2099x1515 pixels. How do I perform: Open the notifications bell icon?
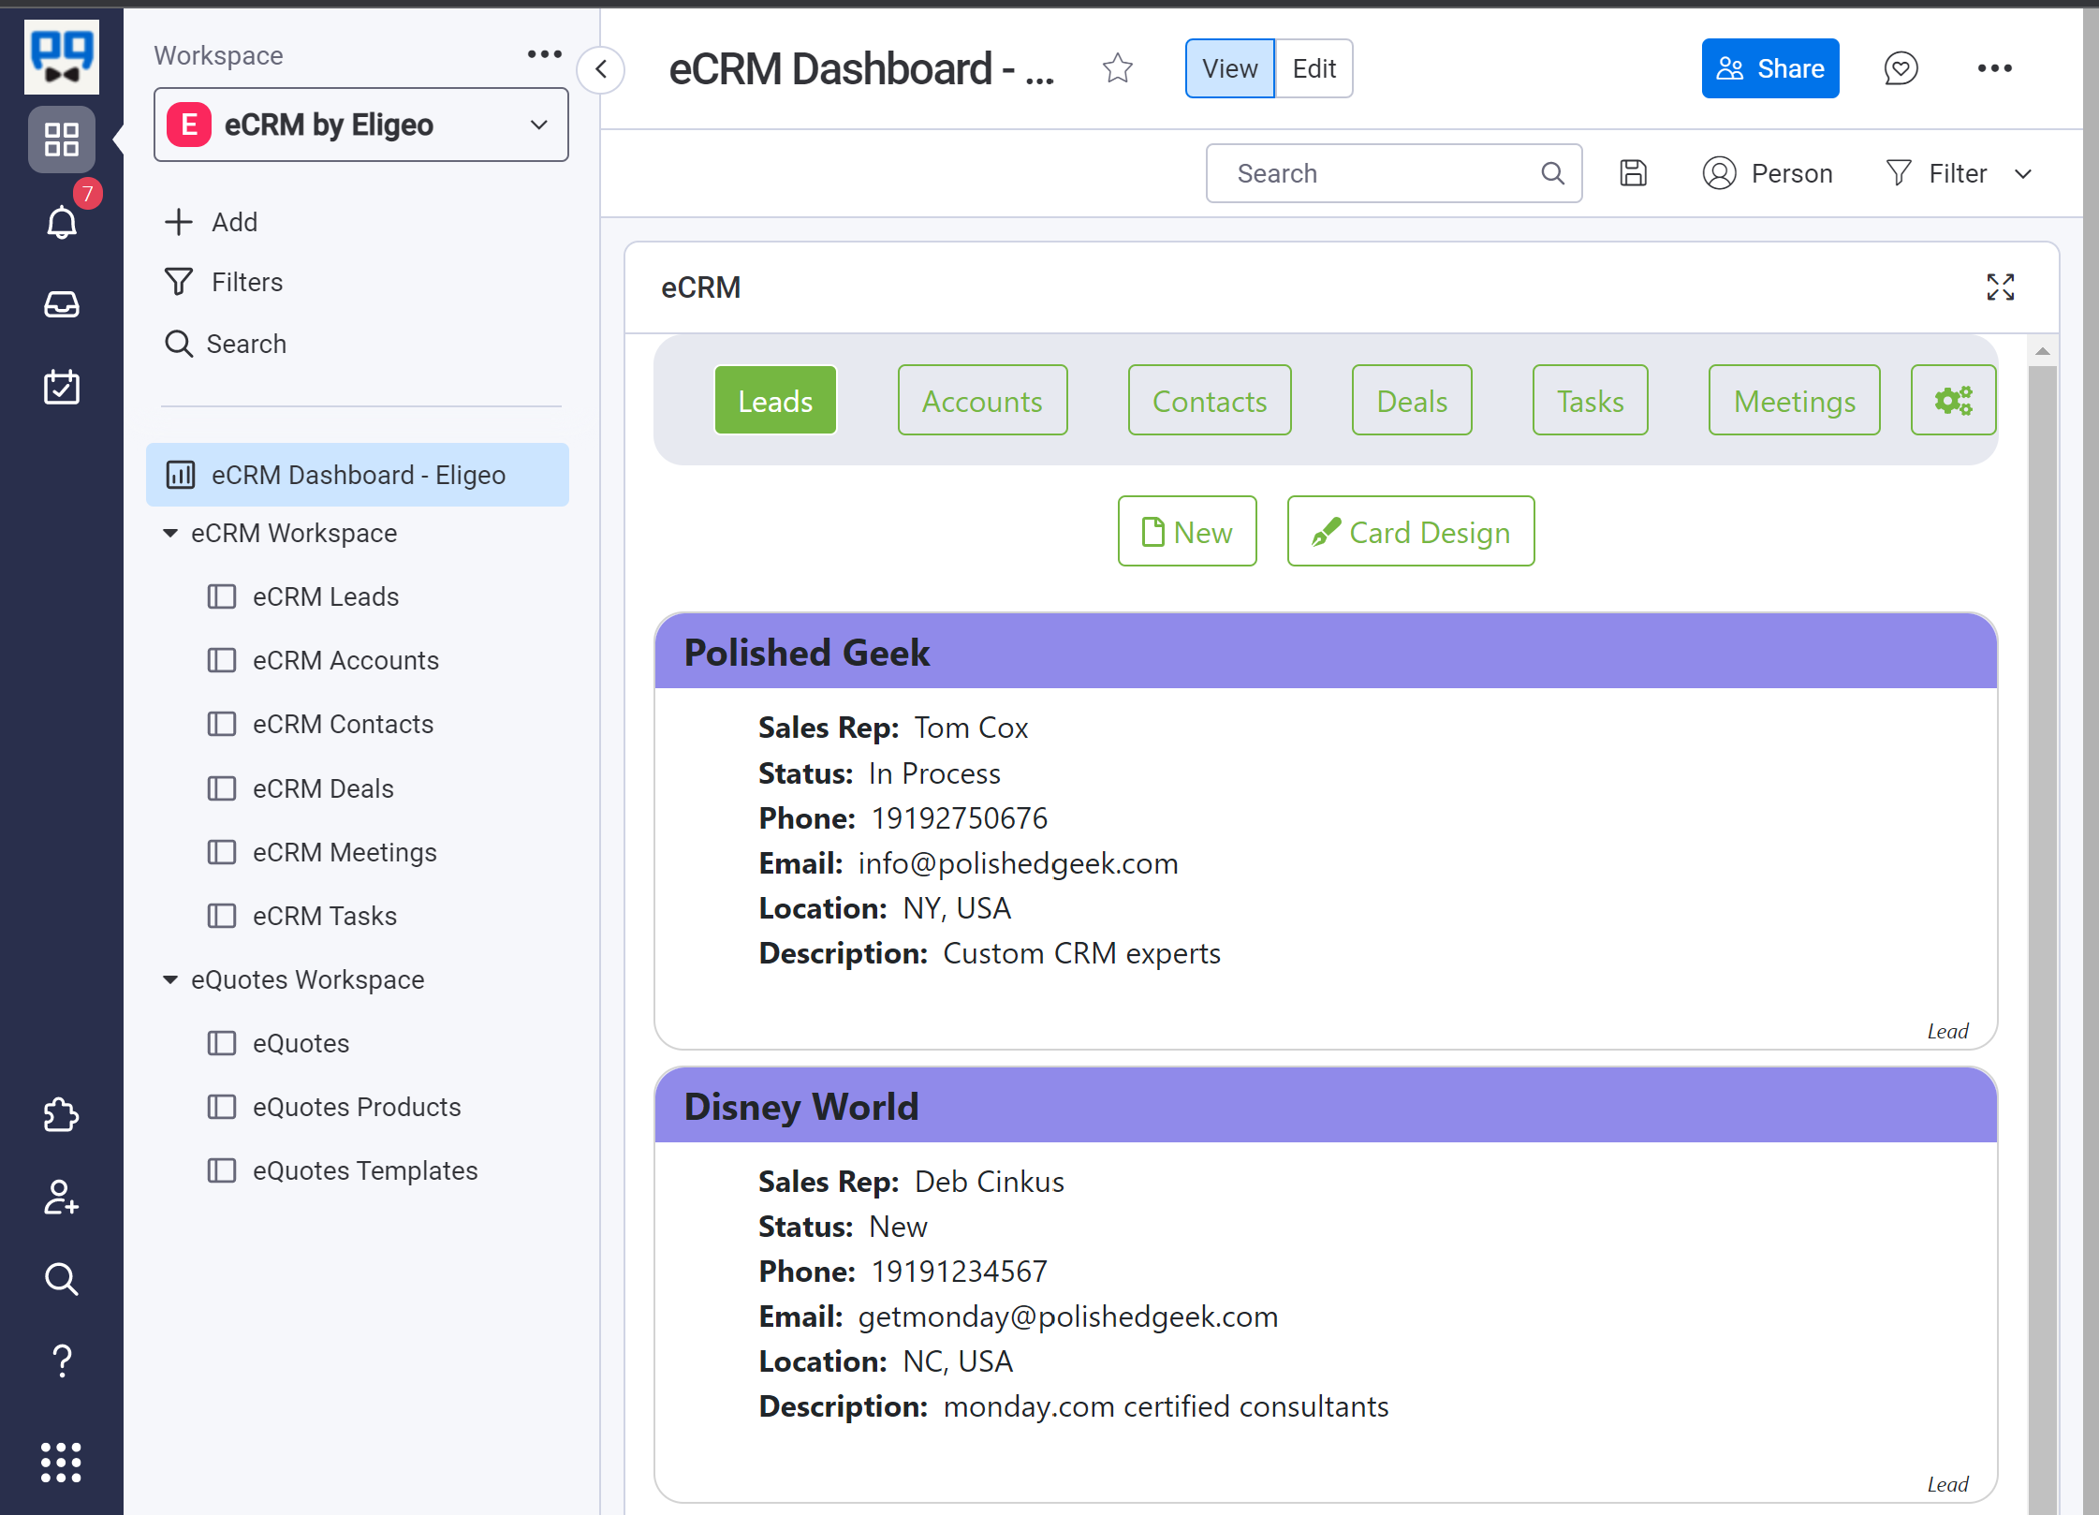(62, 222)
